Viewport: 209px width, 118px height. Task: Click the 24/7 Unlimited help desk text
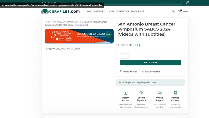[x=160, y=106]
